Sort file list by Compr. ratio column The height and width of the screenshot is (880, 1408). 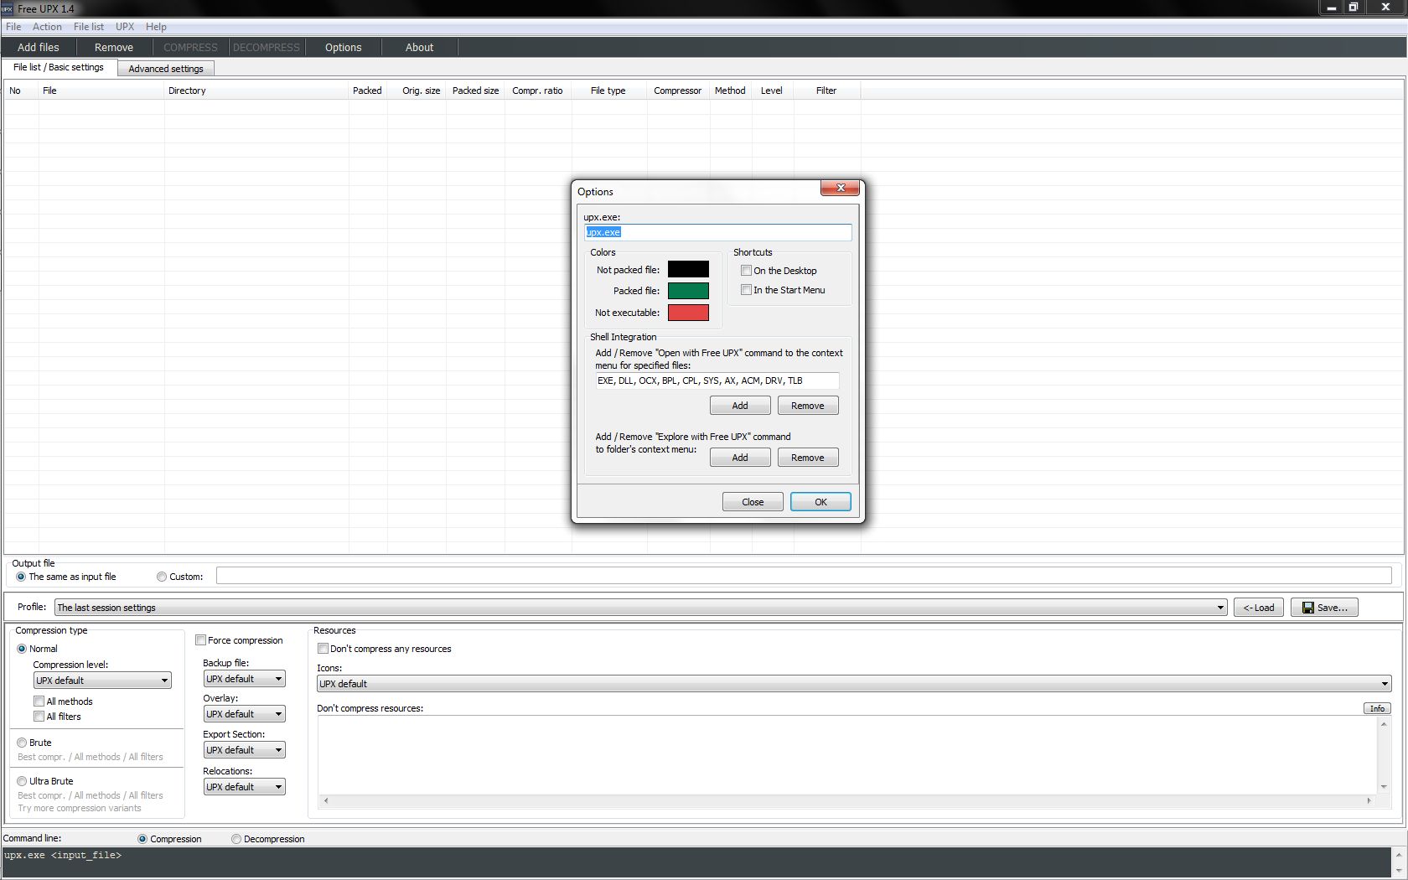tap(537, 91)
